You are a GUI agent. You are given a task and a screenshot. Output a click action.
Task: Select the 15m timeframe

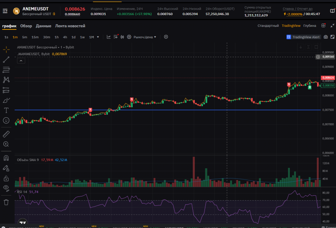point(35,37)
